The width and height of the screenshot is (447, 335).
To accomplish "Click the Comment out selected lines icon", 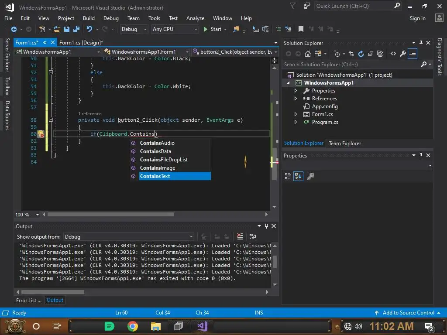I will (279, 29).
